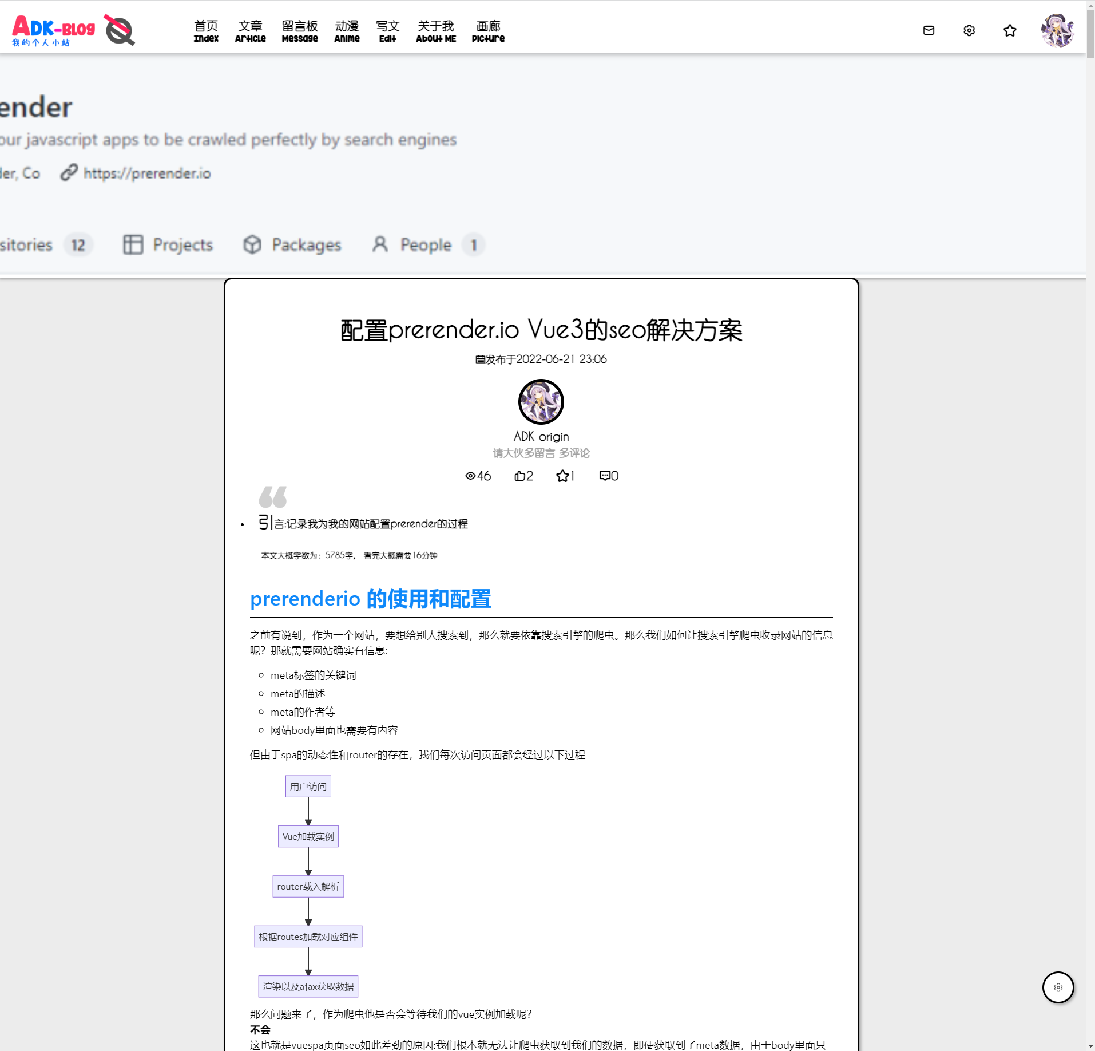Click the 渲染以及ajax获取数据 node
1095x1051 pixels.
[x=308, y=986]
